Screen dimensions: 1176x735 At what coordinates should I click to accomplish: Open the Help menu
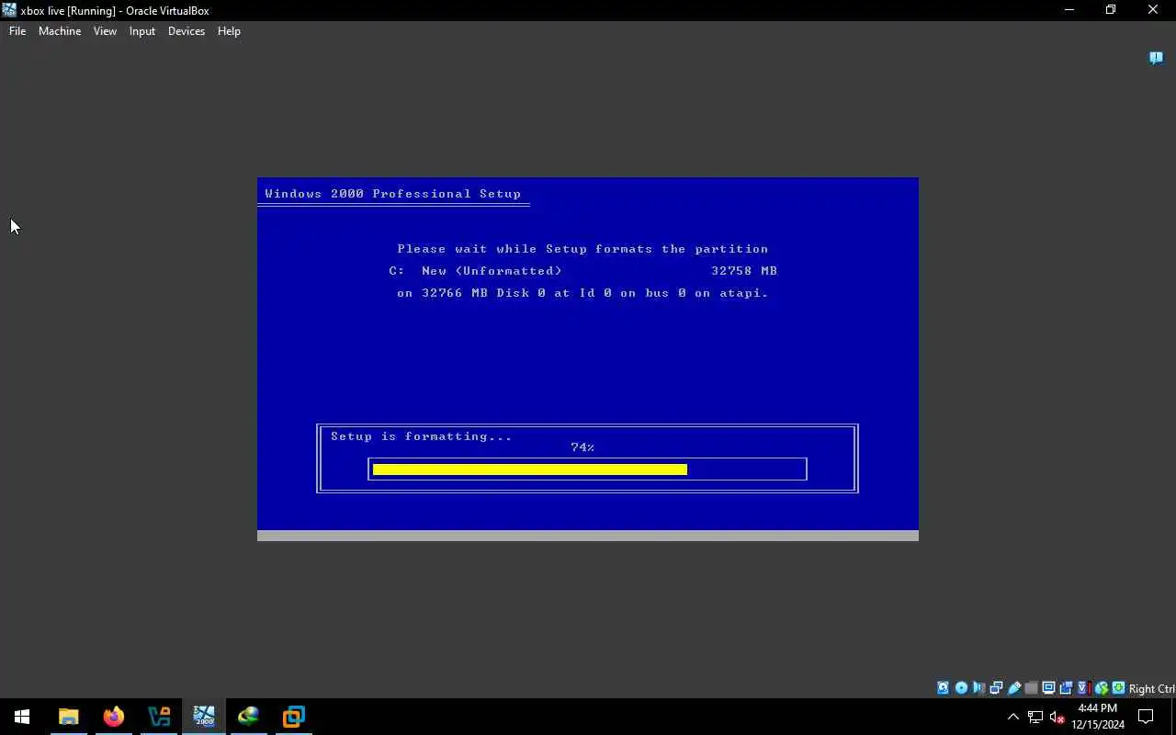pyautogui.click(x=229, y=31)
